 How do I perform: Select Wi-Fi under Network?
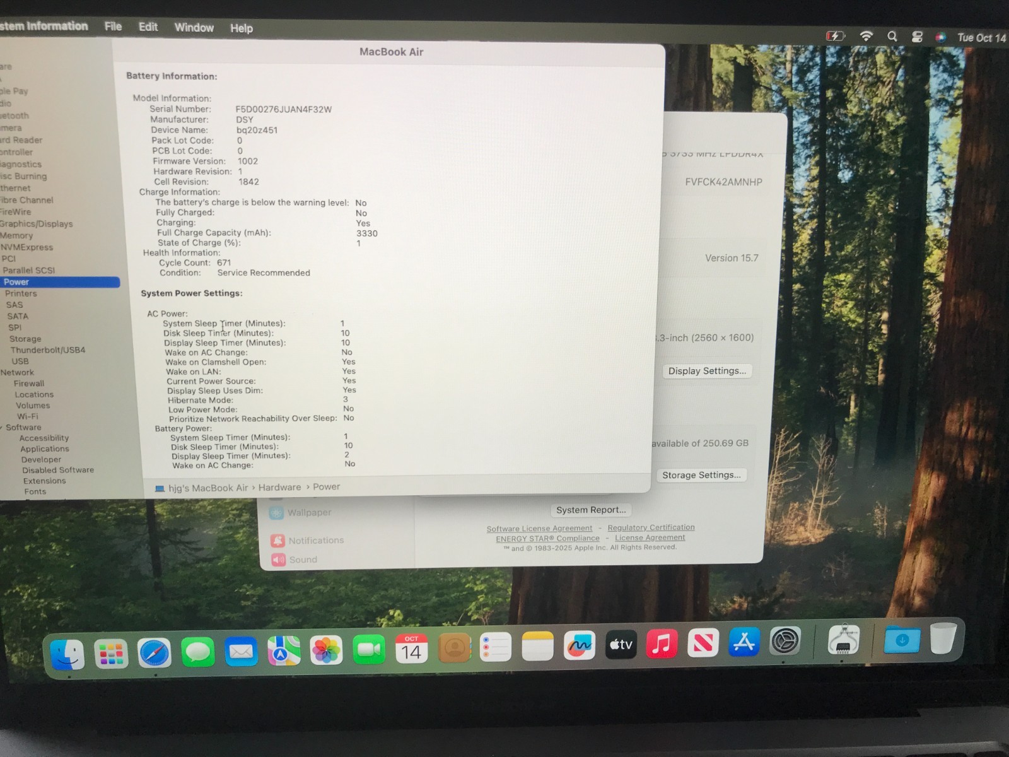click(x=27, y=416)
